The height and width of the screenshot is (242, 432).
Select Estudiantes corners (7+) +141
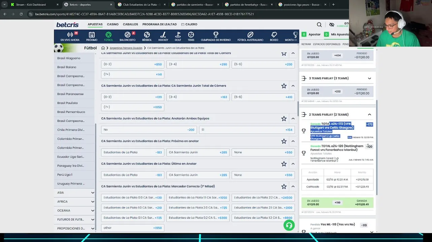pos(133,74)
